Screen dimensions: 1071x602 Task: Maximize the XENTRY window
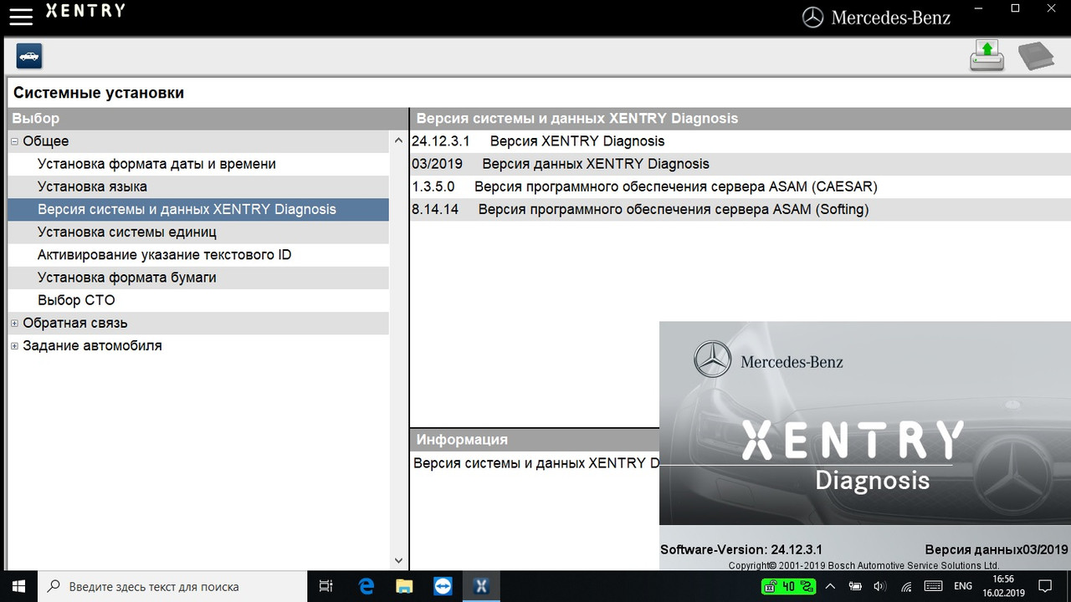[1016, 8]
